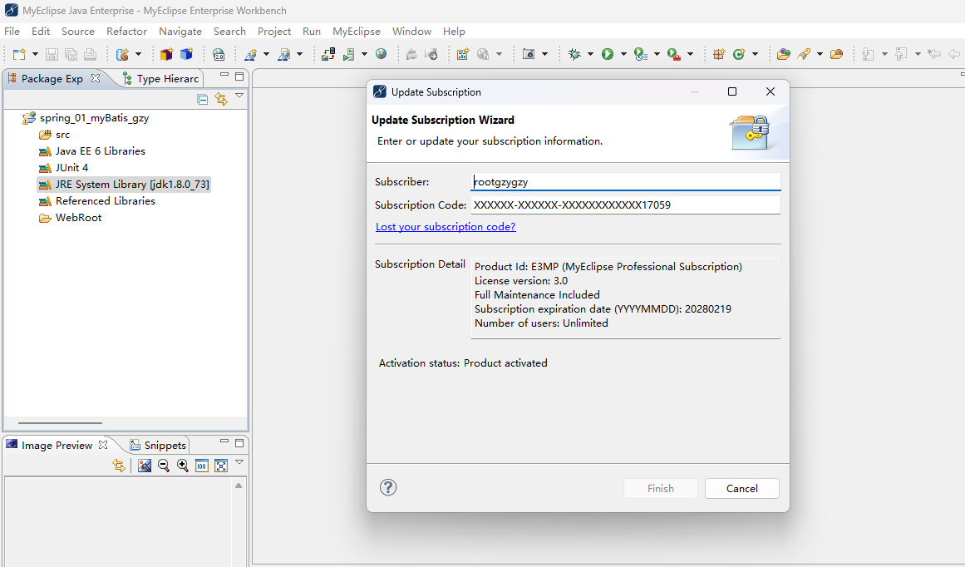Image resolution: width=965 pixels, height=567 pixels.
Task: Click the Run with profile/coverage icon
Action: click(641, 54)
